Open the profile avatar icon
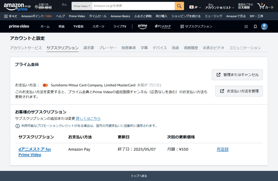The height and width of the screenshot is (181, 278). (264, 27)
